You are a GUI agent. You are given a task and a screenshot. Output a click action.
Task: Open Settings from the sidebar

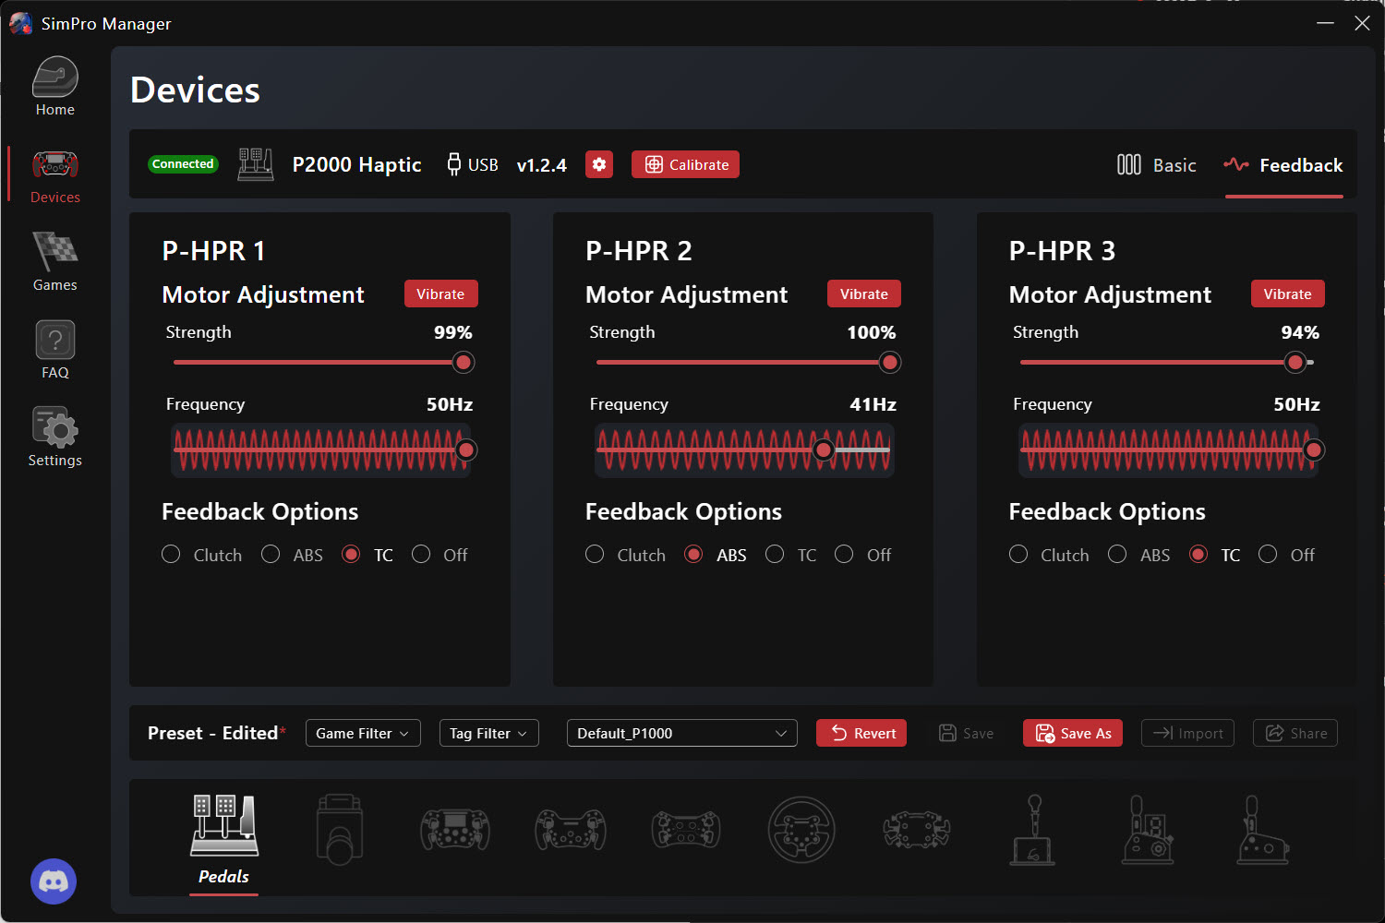coord(54,436)
